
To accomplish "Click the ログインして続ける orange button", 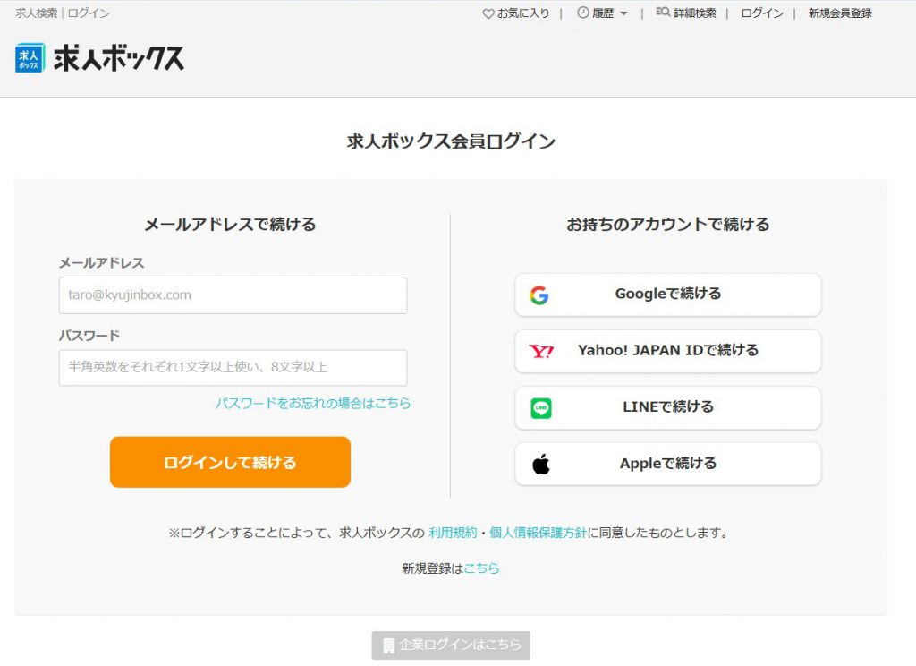I will [230, 462].
